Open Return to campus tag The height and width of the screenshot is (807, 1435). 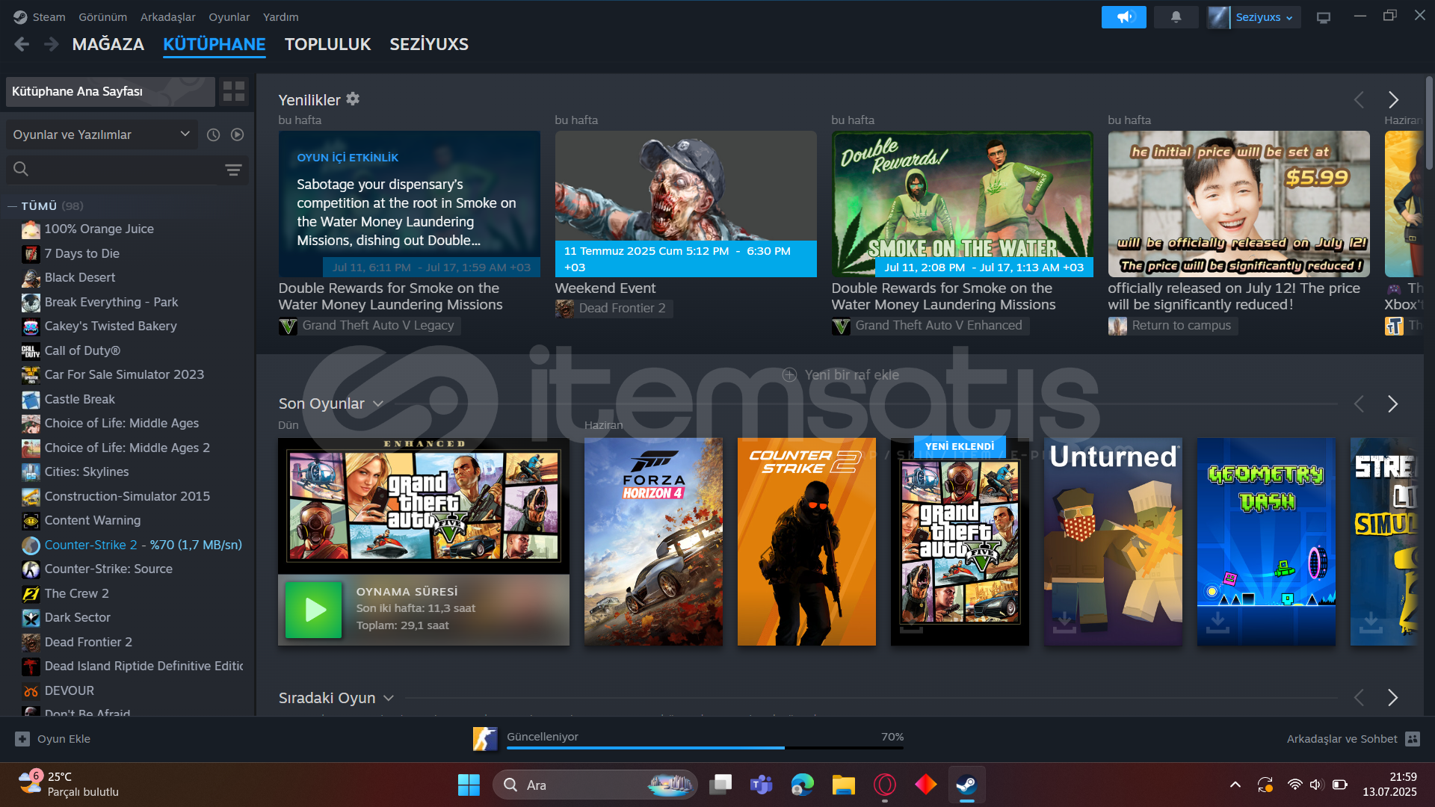[x=1172, y=326]
